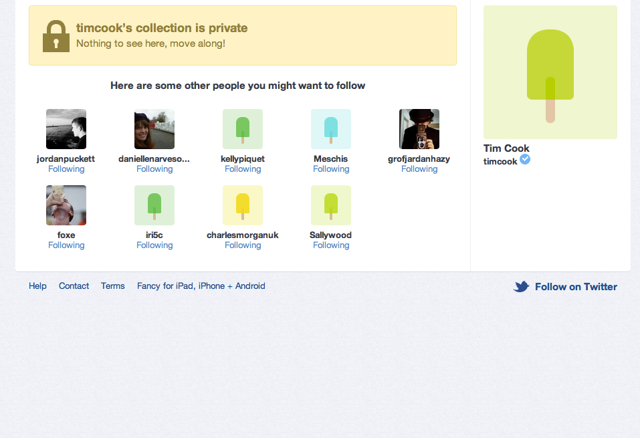
Task: Click 'Nothing to see here, move along!' text
Action: (150, 43)
